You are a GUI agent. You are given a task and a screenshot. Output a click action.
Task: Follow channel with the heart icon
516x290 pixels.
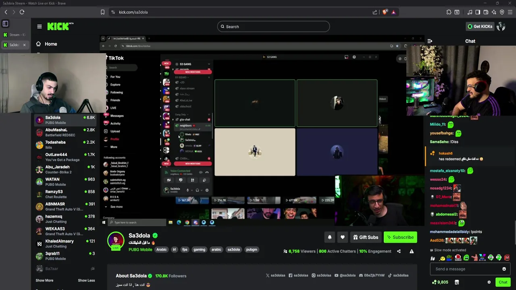click(x=343, y=237)
